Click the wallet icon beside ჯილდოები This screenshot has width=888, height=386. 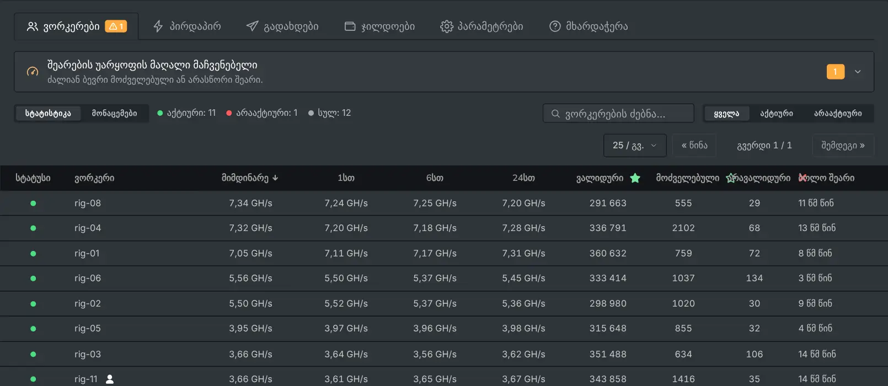coord(350,26)
